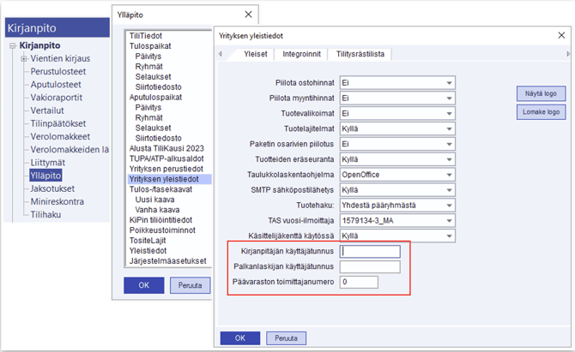Close the Ylläpito dialog window
The width and height of the screenshot is (575, 352).
pos(250,15)
